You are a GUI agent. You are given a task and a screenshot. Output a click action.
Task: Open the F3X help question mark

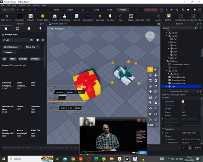(156, 125)
